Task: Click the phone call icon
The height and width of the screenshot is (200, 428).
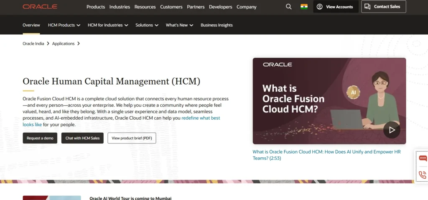Action: coord(423,175)
